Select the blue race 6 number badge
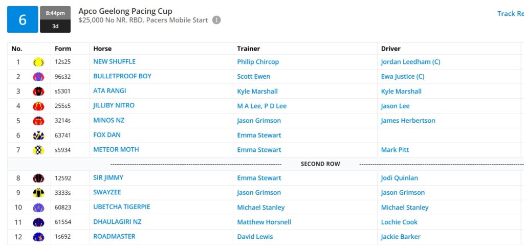This screenshot has width=524, height=250. (23, 19)
